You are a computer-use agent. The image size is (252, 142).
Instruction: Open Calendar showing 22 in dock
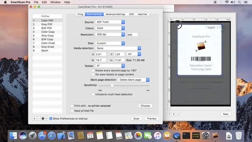[90, 136]
